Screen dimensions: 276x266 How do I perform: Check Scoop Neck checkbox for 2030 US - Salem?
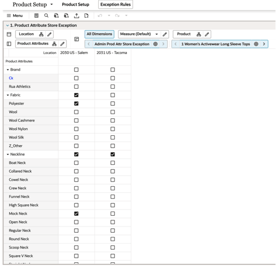76,247
